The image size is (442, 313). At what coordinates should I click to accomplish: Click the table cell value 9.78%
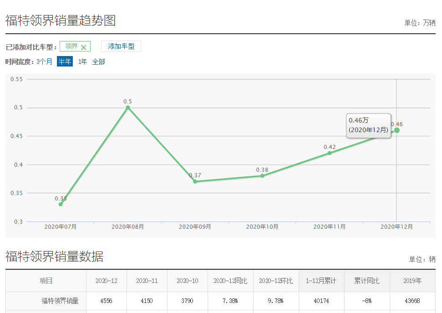point(276,301)
